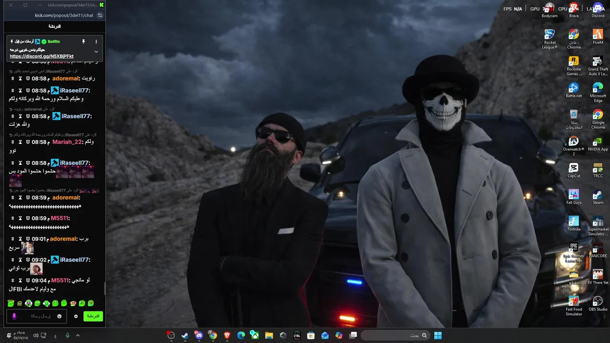This screenshot has width=610, height=343.
Task: Open Mariah_22 user profile in chat
Action: pyautogui.click(x=67, y=142)
